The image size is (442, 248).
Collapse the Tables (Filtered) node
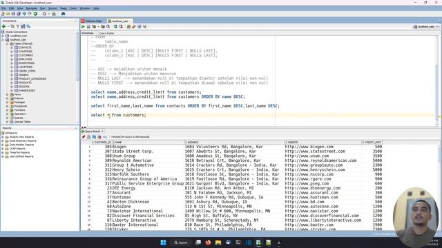[x=7, y=44]
